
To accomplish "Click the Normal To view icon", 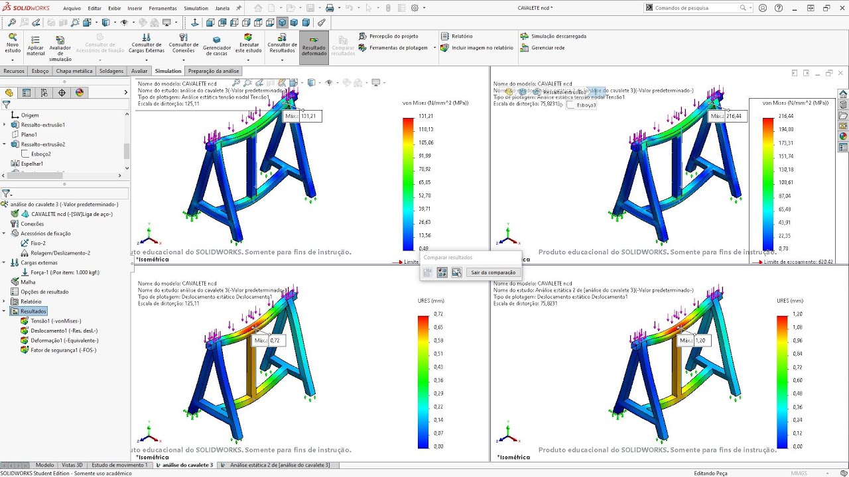I will [195, 23].
